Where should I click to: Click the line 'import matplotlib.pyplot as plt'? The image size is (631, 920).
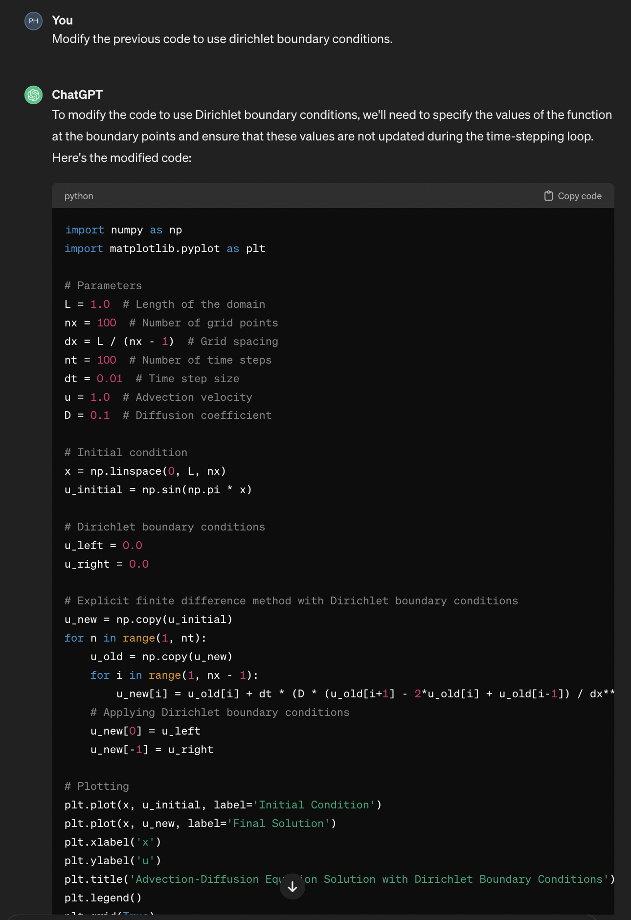pyautogui.click(x=165, y=249)
